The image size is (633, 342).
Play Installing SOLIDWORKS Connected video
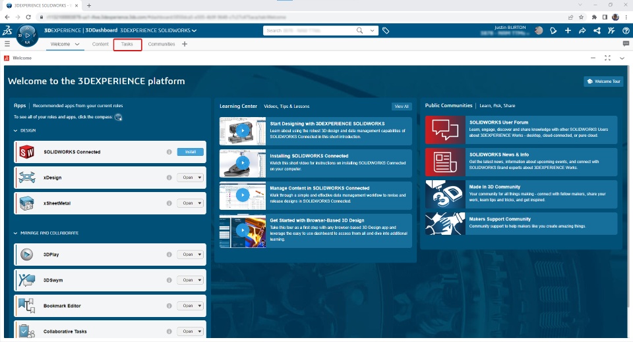pos(243,163)
